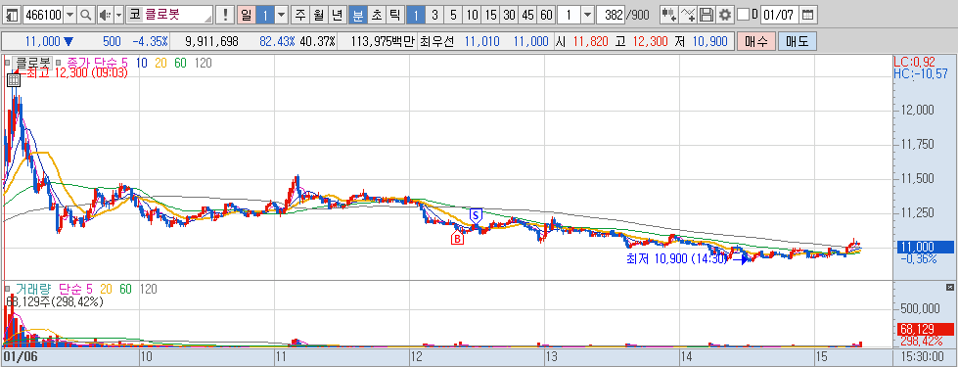Image resolution: width=958 pixels, height=367 pixels.
Task: Click the blue S sell marker
Action: (476, 215)
